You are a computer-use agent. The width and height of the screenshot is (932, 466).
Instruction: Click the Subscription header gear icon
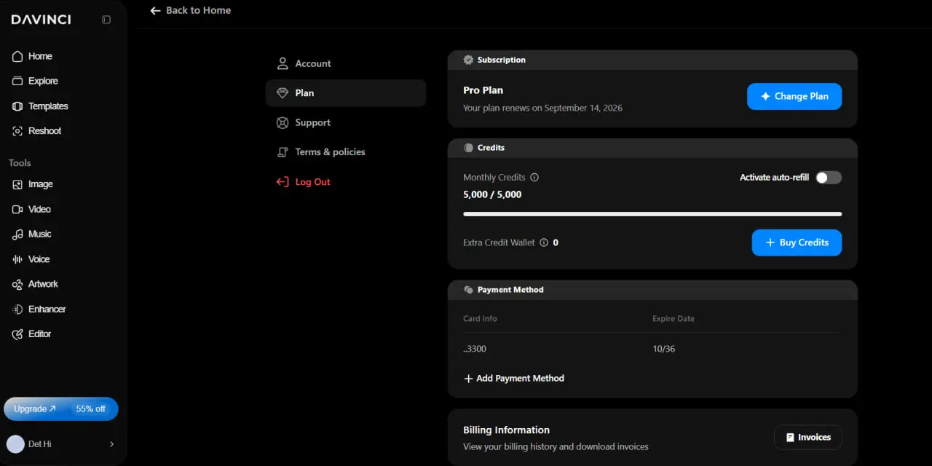(468, 60)
